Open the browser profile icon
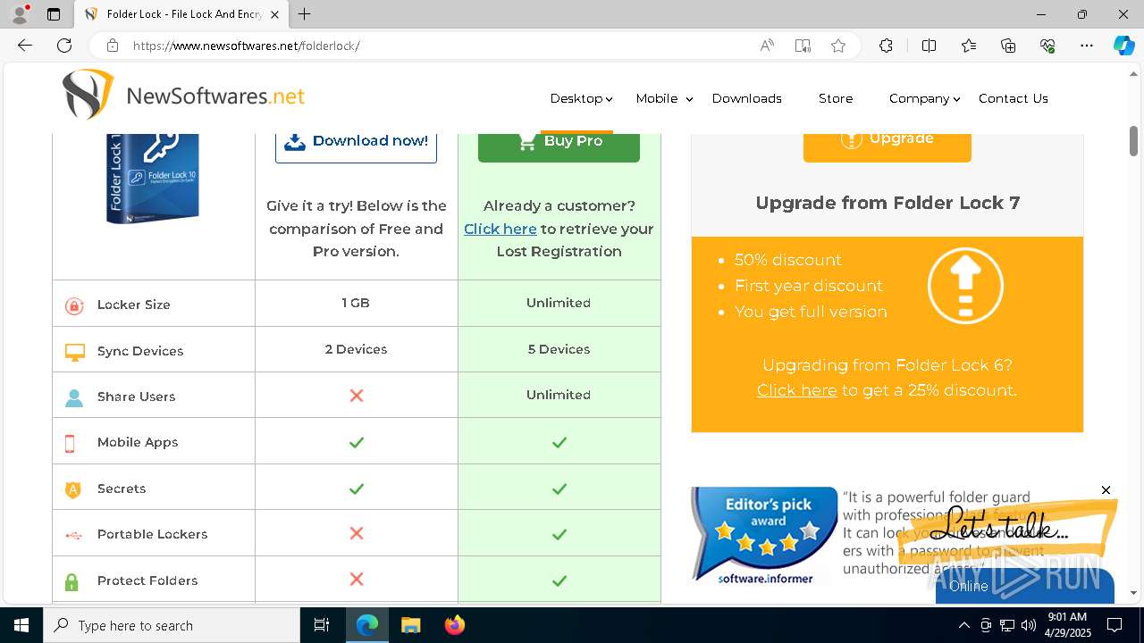The width and height of the screenshot is (1144, 643). 20,14
